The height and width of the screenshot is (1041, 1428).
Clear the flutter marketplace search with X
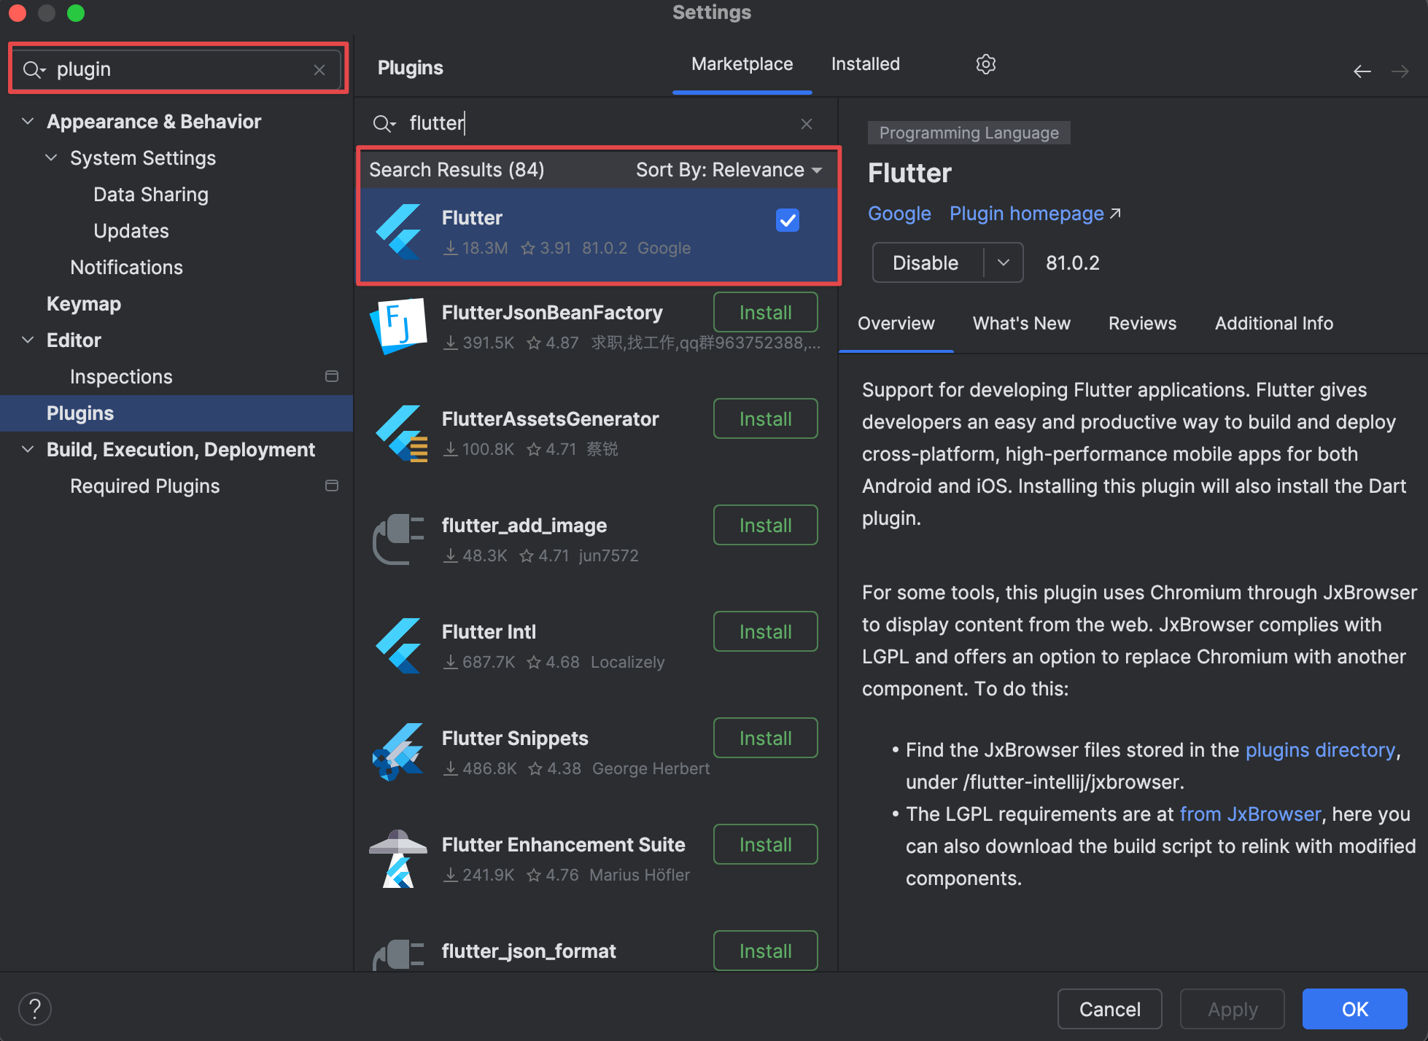806,124
